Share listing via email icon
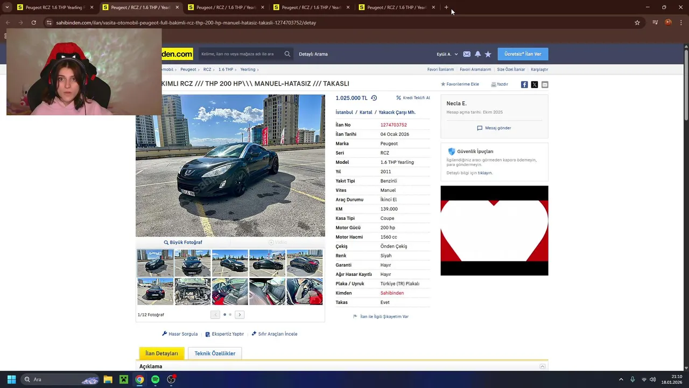 coord(545,85)
